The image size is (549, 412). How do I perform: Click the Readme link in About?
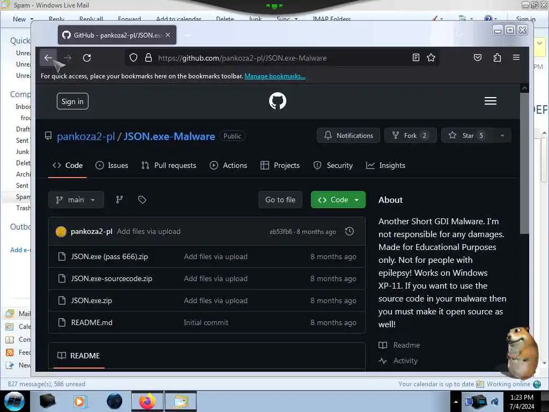(406, 345)
